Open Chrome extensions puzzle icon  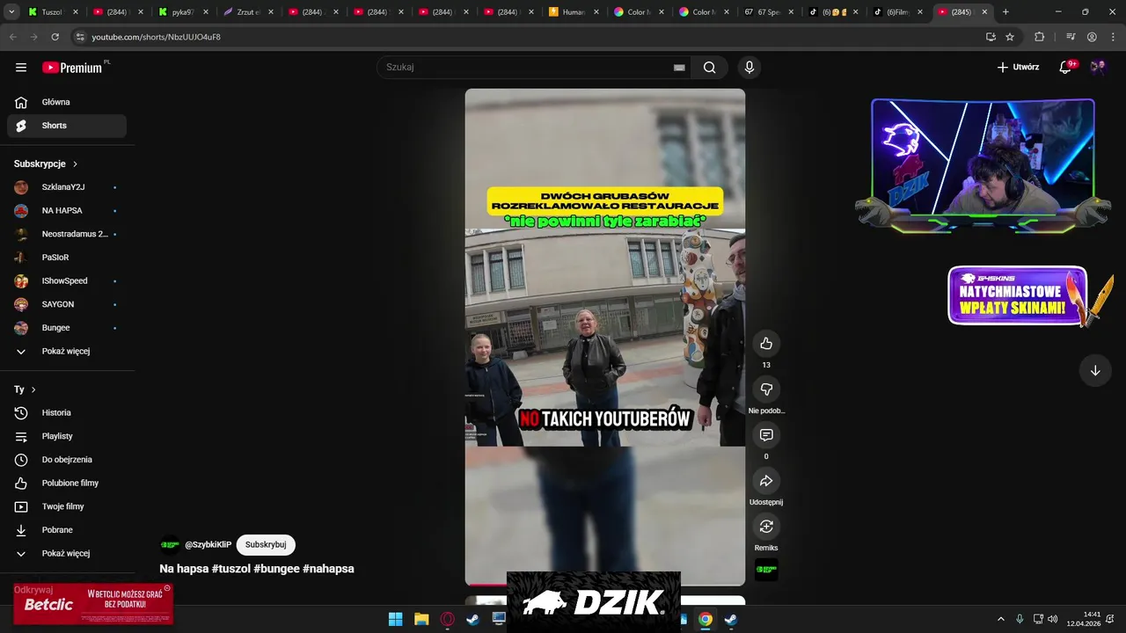click(1040, 37)
